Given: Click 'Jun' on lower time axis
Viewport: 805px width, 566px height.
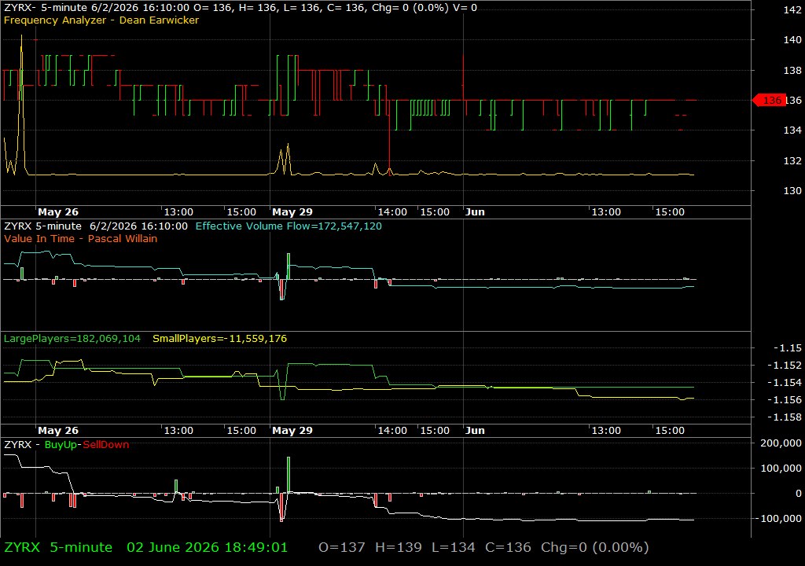Looking at the screenshot, I should point(475,431).
